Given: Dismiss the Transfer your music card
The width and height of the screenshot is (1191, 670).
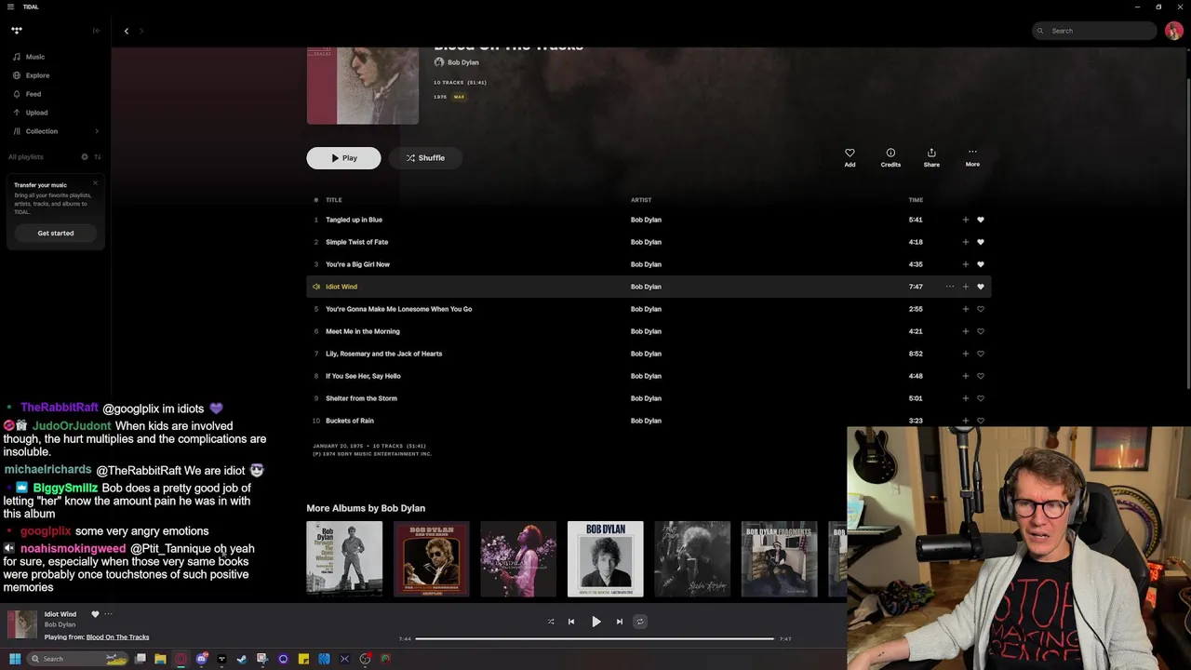Looking at the screenshot, I should [x=95, y=182].
